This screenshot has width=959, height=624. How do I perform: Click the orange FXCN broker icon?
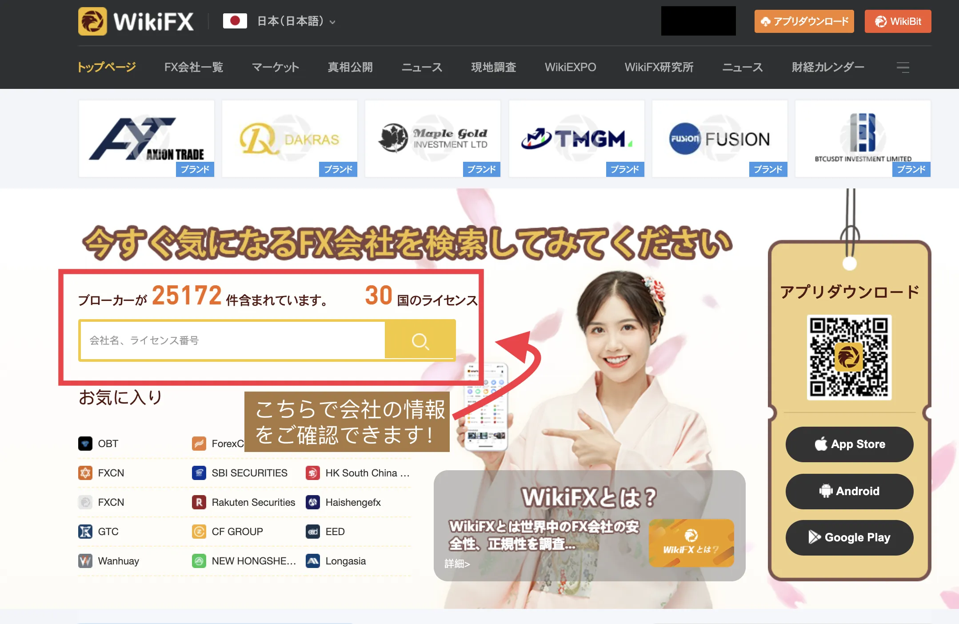(x=85, y=473)
